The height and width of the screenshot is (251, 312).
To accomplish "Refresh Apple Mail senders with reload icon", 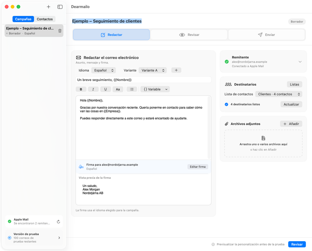I will (x=58, y=221).
